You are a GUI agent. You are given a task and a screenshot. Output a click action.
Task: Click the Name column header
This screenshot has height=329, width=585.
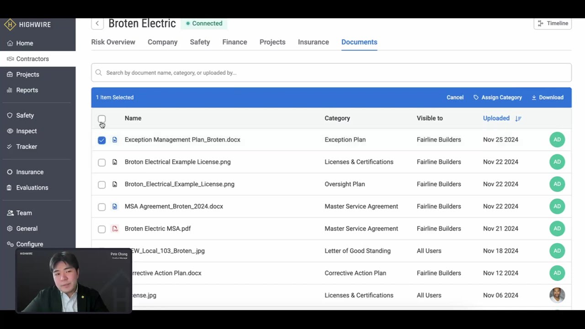[133, 118]
